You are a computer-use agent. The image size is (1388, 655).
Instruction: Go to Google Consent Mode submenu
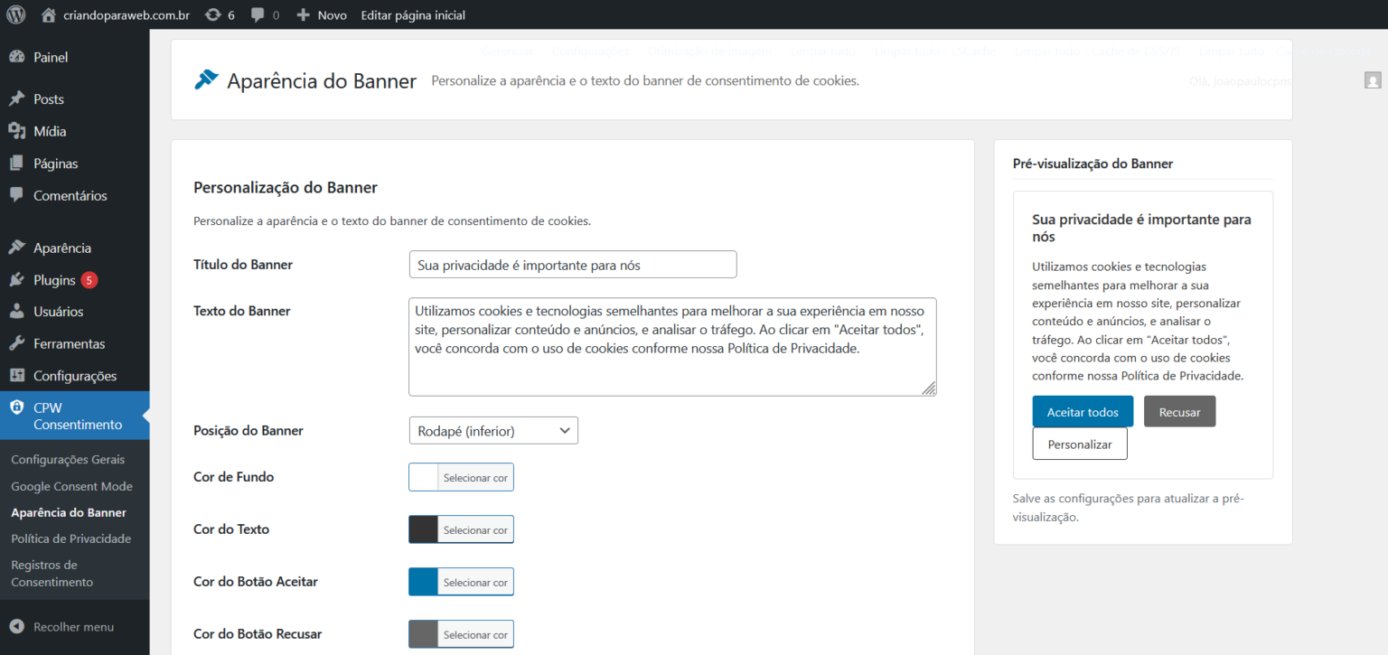click(x=71, y=486)
